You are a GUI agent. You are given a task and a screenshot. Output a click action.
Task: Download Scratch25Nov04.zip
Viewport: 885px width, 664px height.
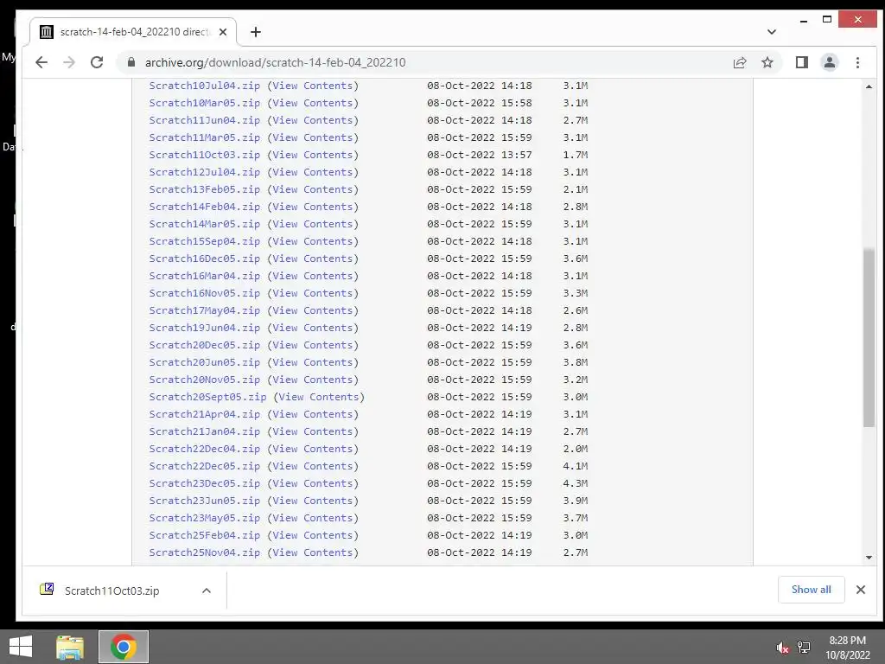coord(204,552)
